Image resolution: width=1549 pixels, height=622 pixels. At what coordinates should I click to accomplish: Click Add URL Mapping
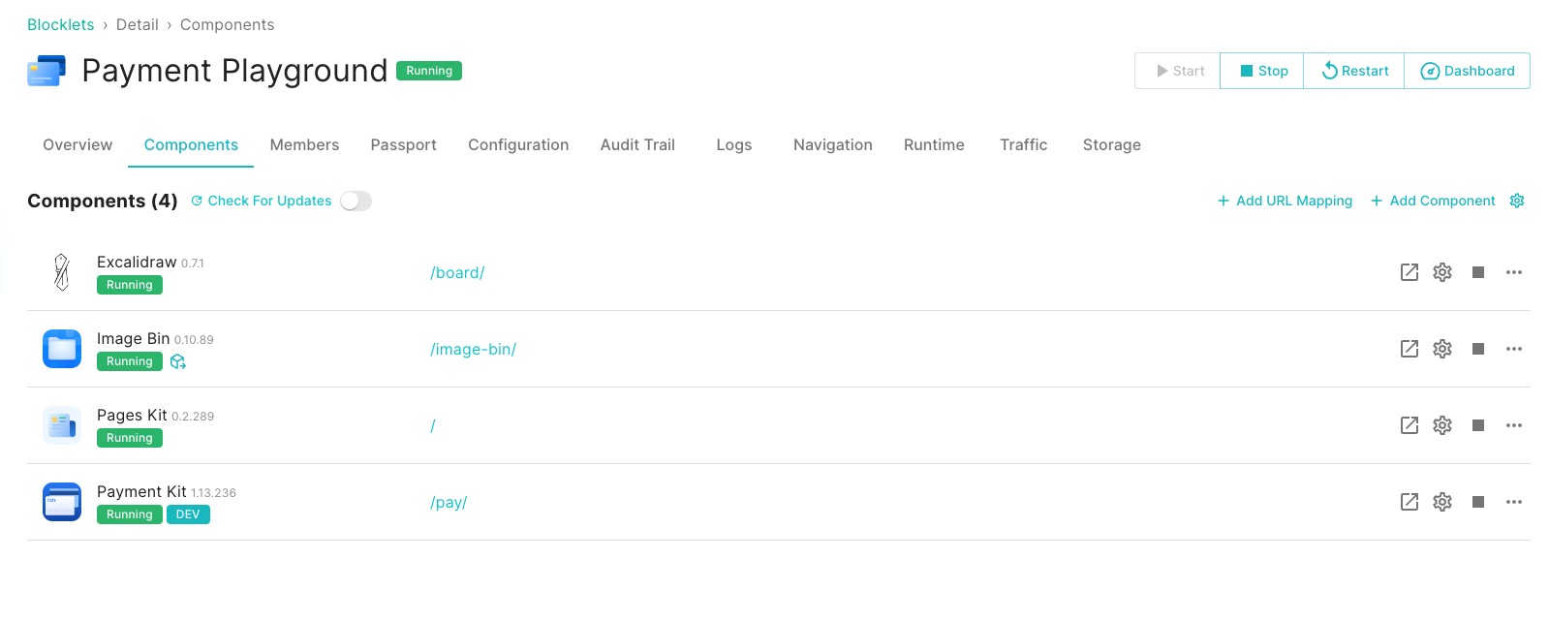[x=1285, y=201]
